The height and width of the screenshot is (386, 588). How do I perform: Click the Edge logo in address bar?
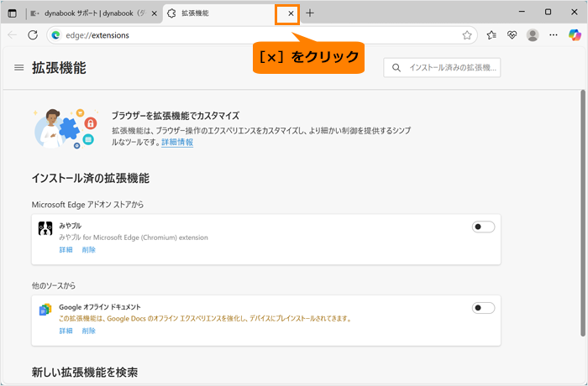pyautogui.click(x=56, y=35)
